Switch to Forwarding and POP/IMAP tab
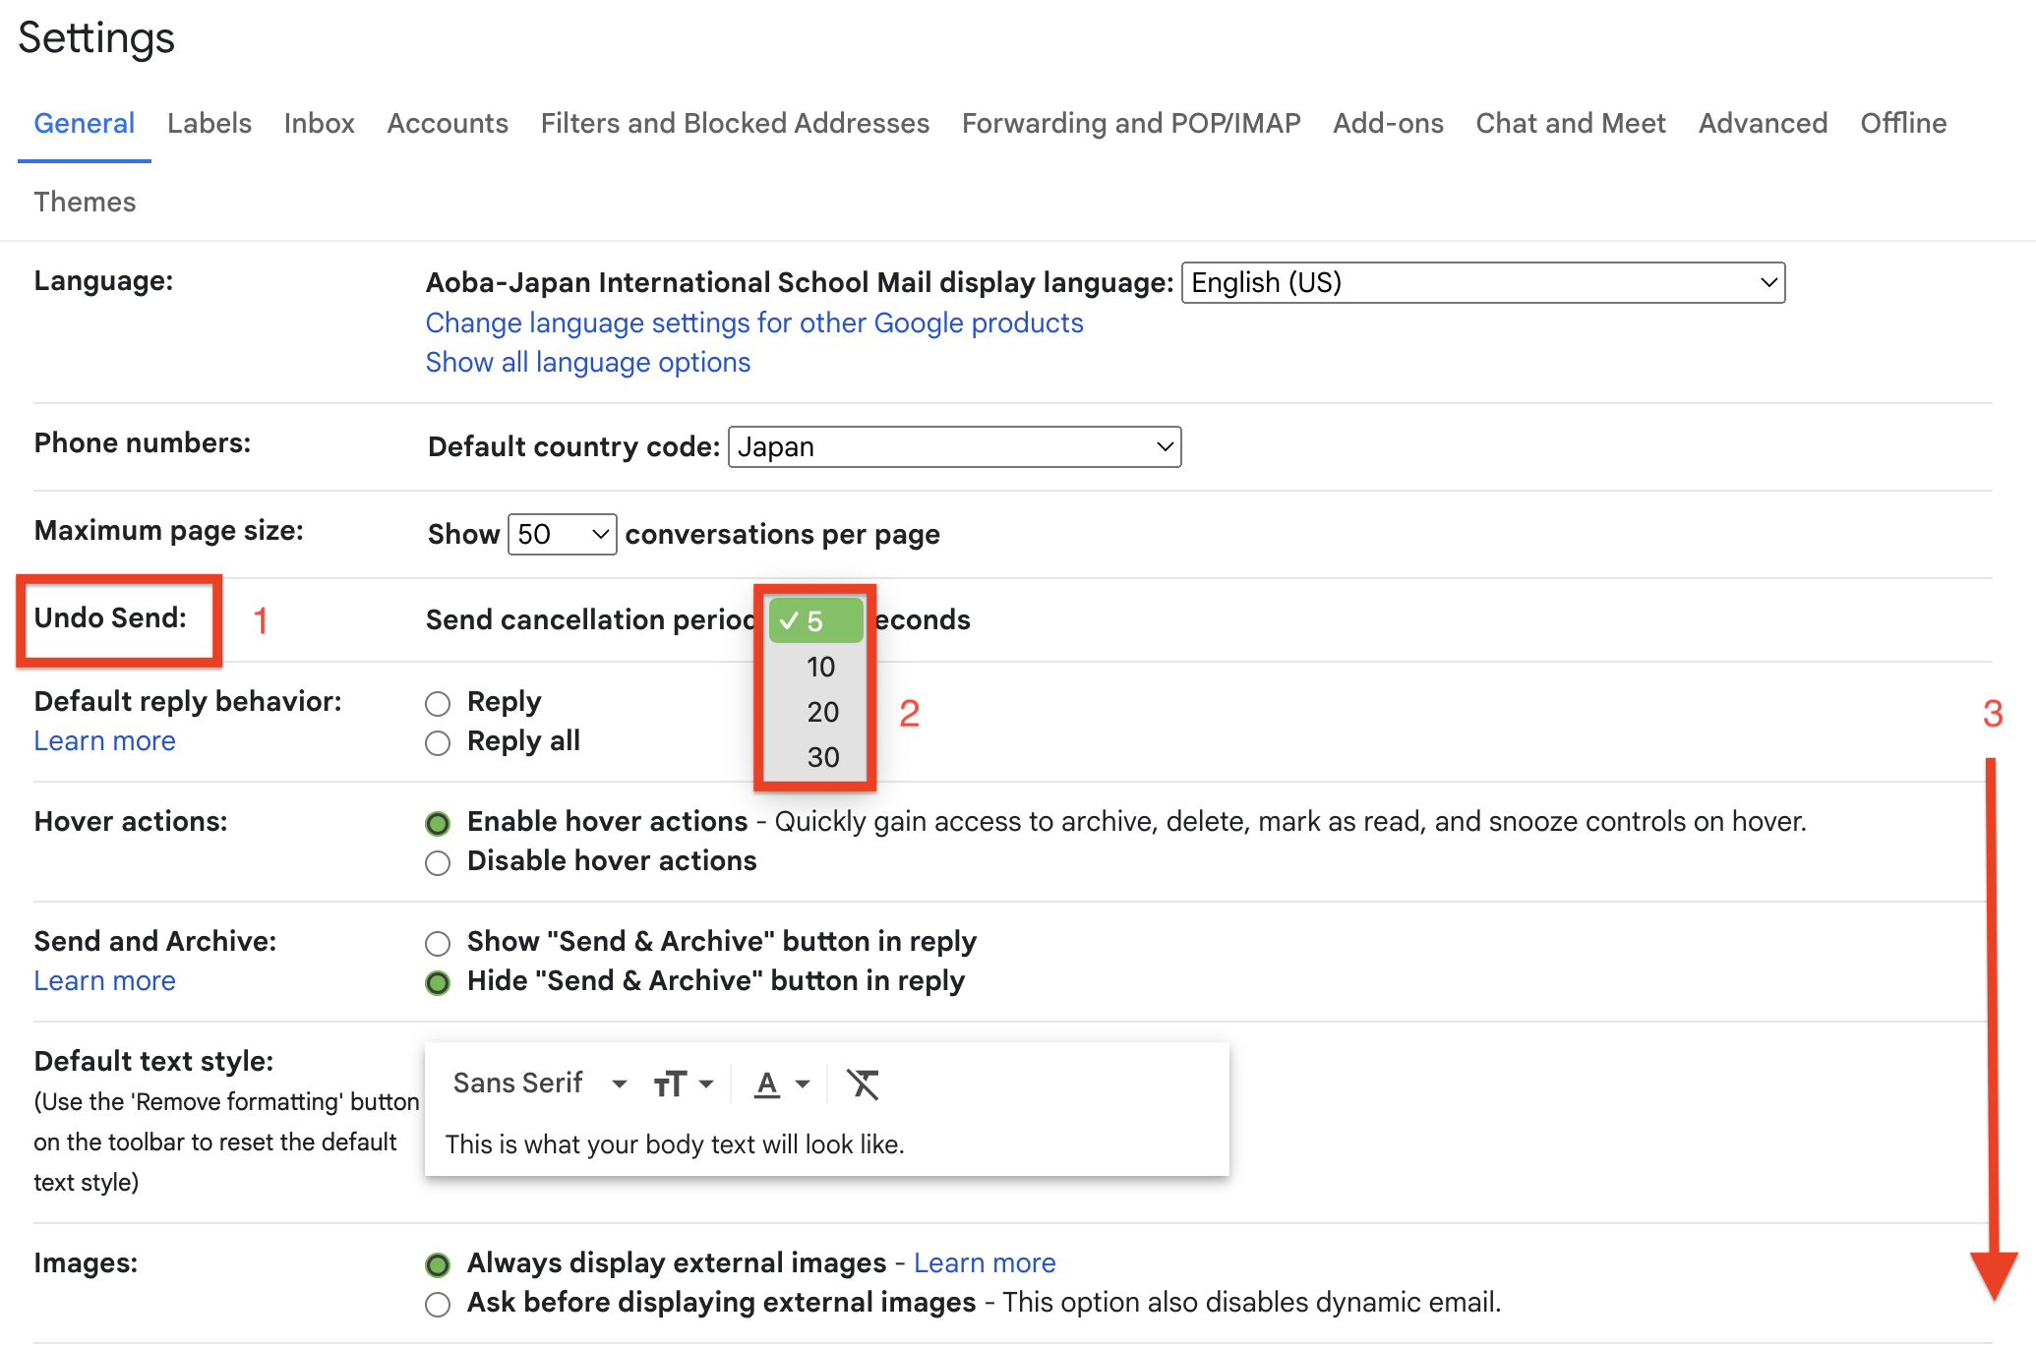The width and height of the screenshot is (2036, 1347). [1130, 123]
